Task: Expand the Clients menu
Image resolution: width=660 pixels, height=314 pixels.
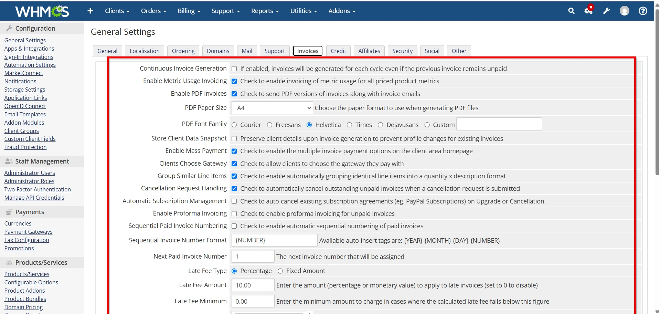Action: 117,11
